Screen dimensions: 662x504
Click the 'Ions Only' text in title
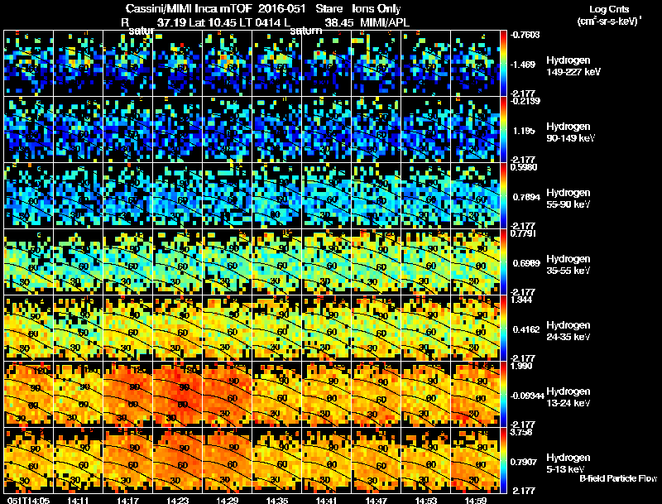[x=377, y=8]
